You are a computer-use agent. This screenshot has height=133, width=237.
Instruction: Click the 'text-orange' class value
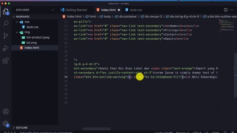tap(183, 68)
